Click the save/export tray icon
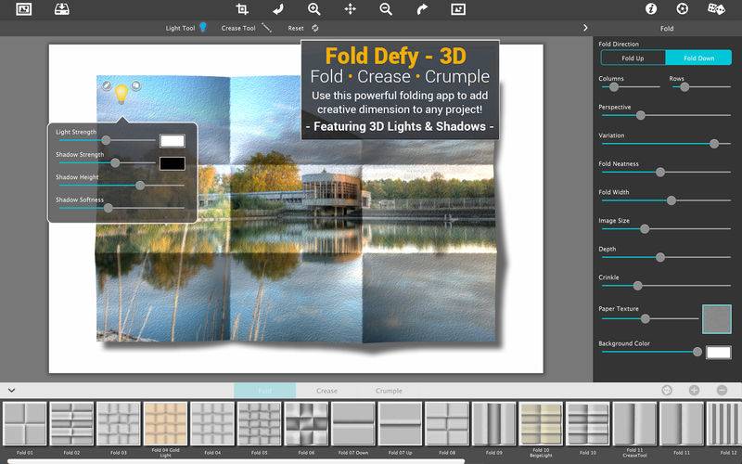This screenshot has width=742, height=464. pos(61,9)
